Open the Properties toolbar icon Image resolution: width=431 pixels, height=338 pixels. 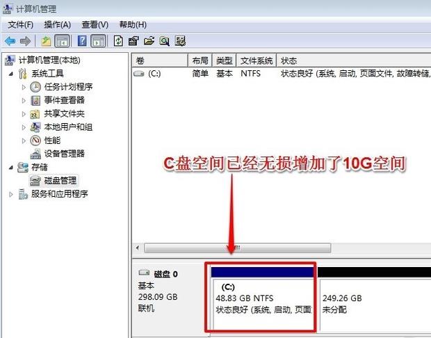[x=133, y=41]
